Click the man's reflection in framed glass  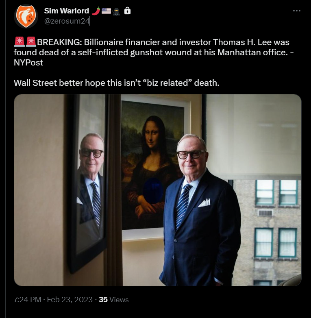(91, 179)
